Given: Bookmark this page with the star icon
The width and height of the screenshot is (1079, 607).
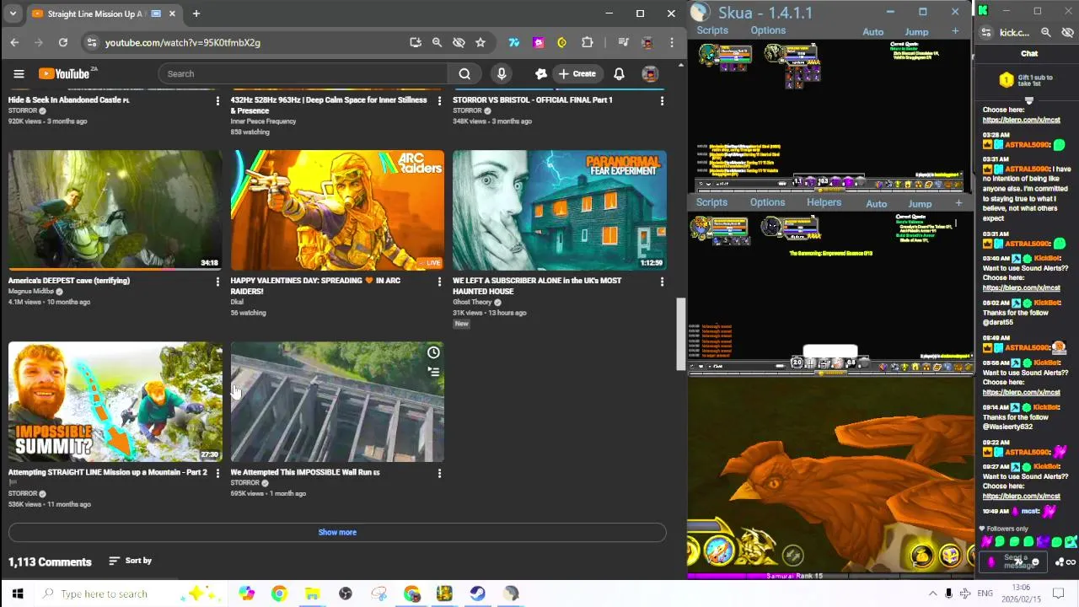Looking at the screenshot, I should click(480, 42).
